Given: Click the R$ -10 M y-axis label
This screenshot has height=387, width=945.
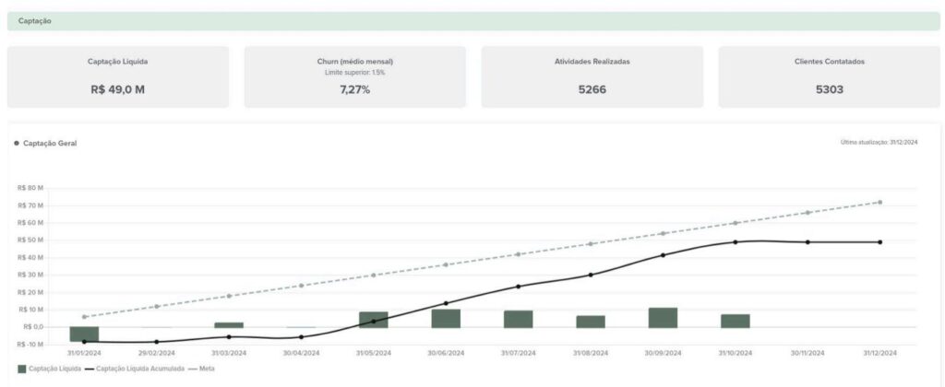Looking at the screenshot, I should pos(31,345).
